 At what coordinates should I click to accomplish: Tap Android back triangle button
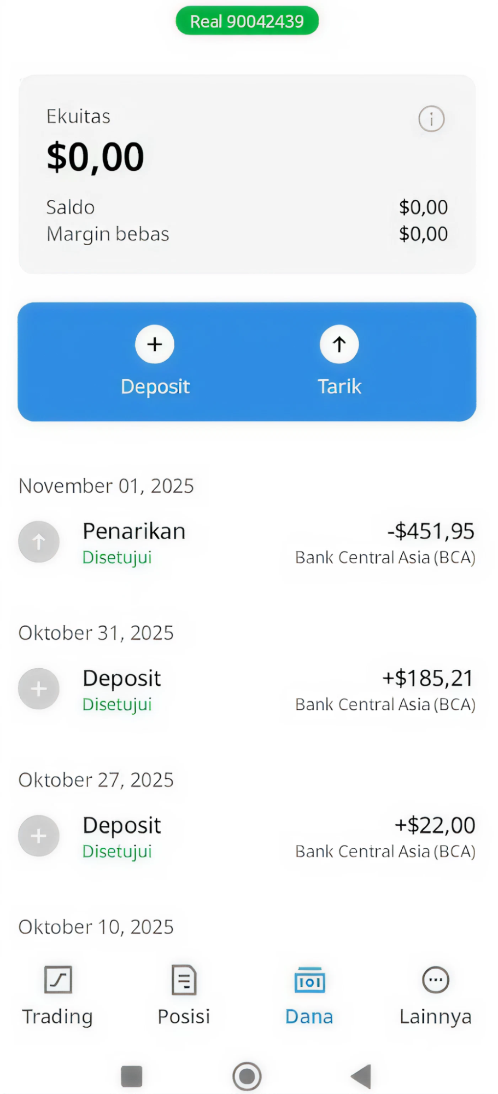[x=361, y=1076]
